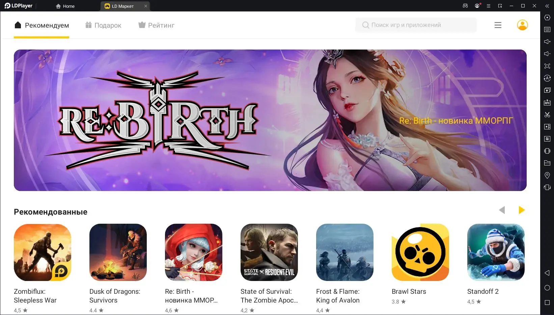The height and width of the screenshot is (315, 554).
Task: Open LDPlayer settings hexagon icon
Action: pos(547,18)
